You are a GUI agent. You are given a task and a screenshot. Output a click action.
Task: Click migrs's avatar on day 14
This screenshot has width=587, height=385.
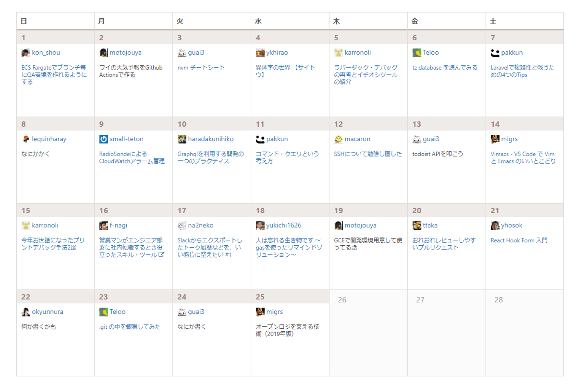click(495, 139)
